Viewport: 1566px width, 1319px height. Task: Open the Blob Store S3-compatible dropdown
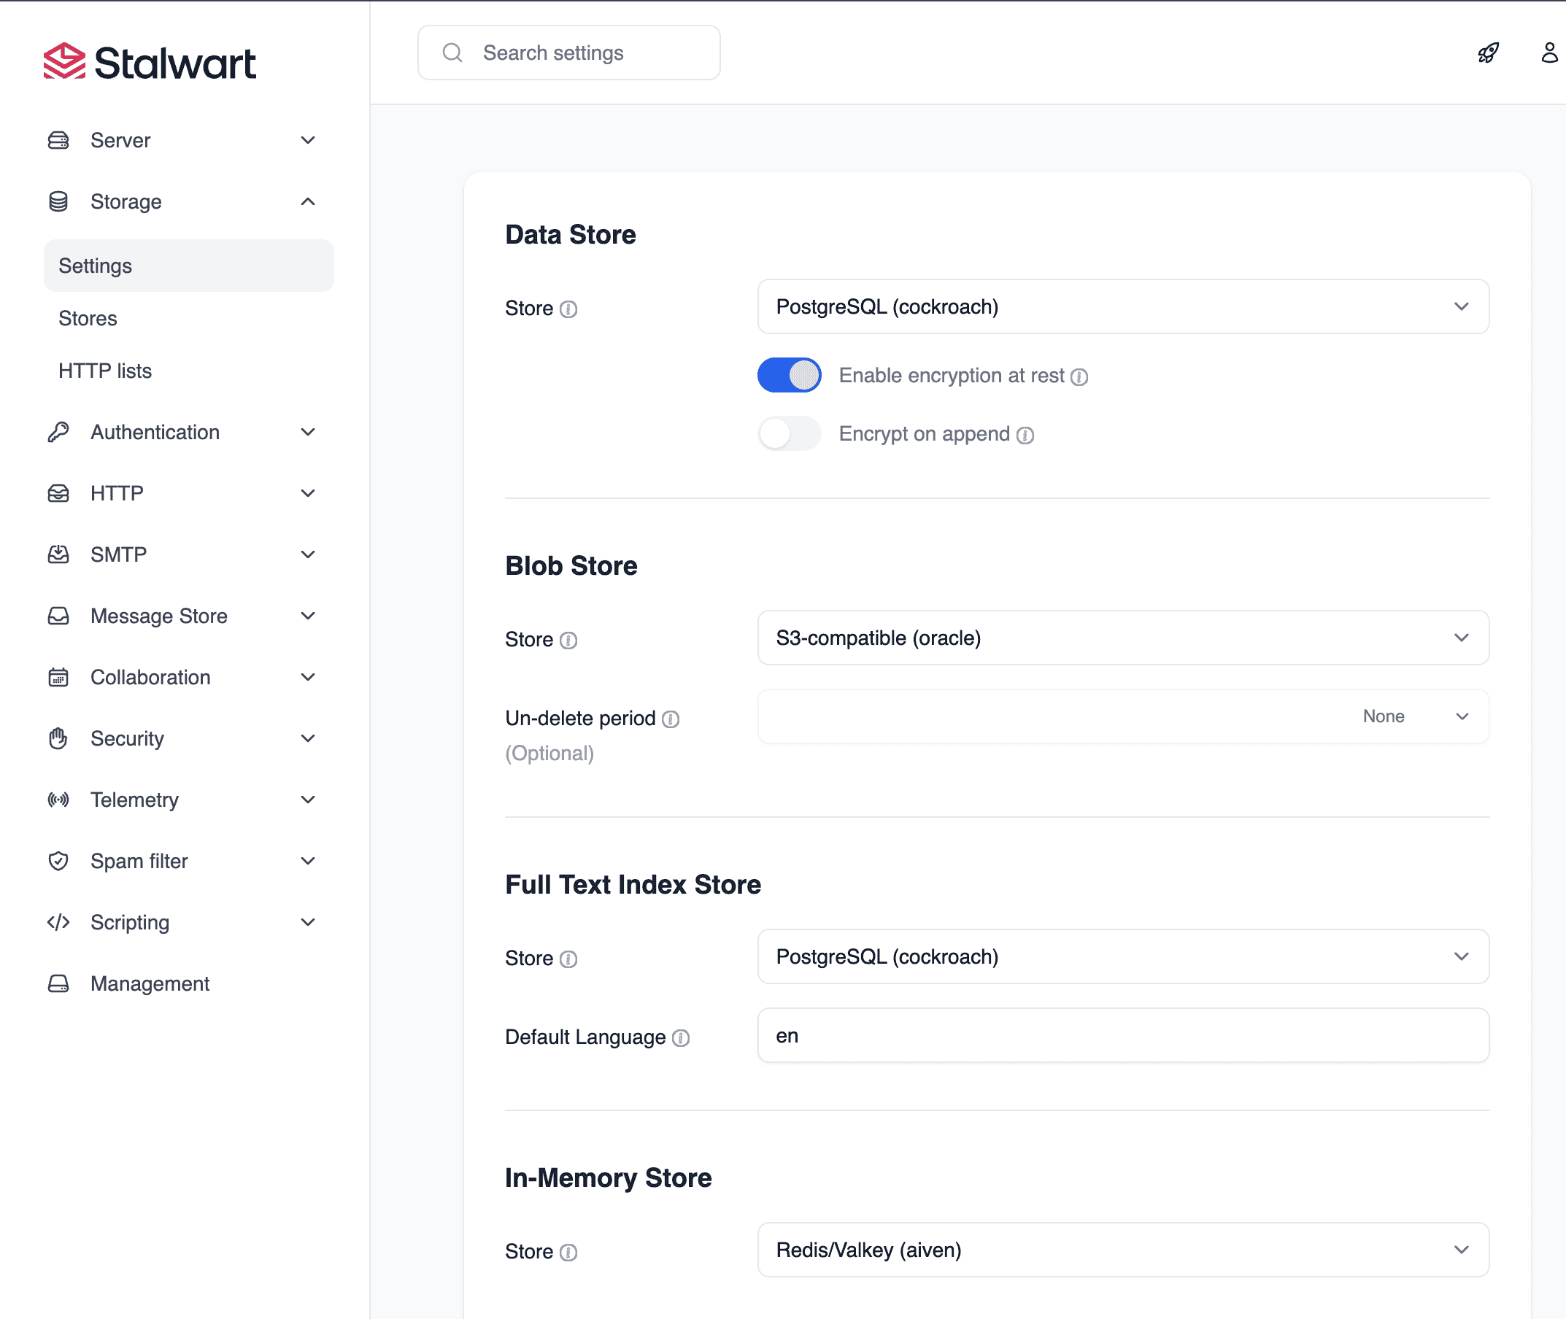1122,638
